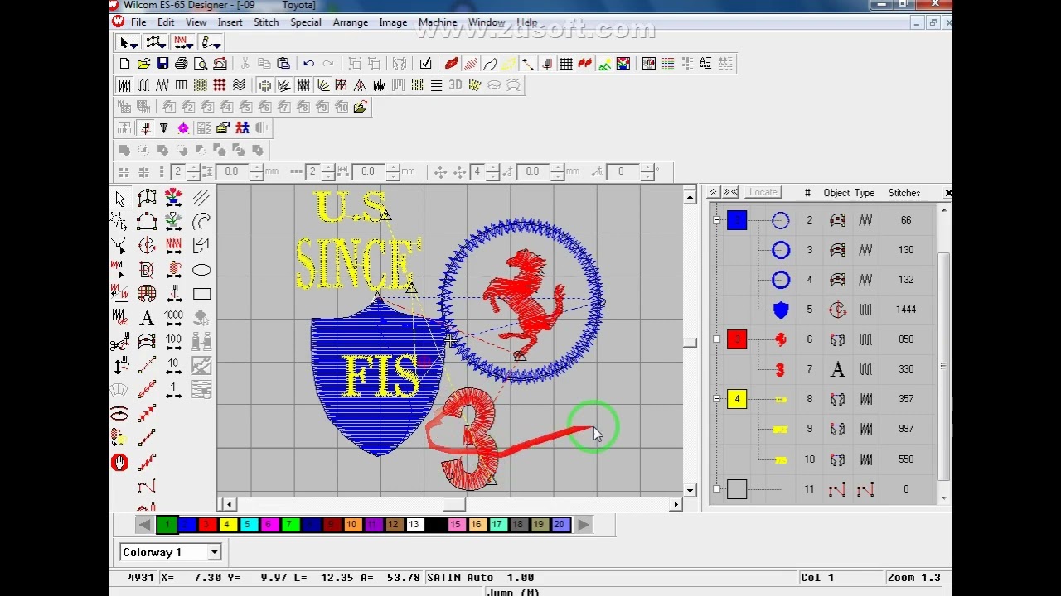Select the flower travel-by-color tool
This screenshot has width=1061, height=596.
point(173,197)
